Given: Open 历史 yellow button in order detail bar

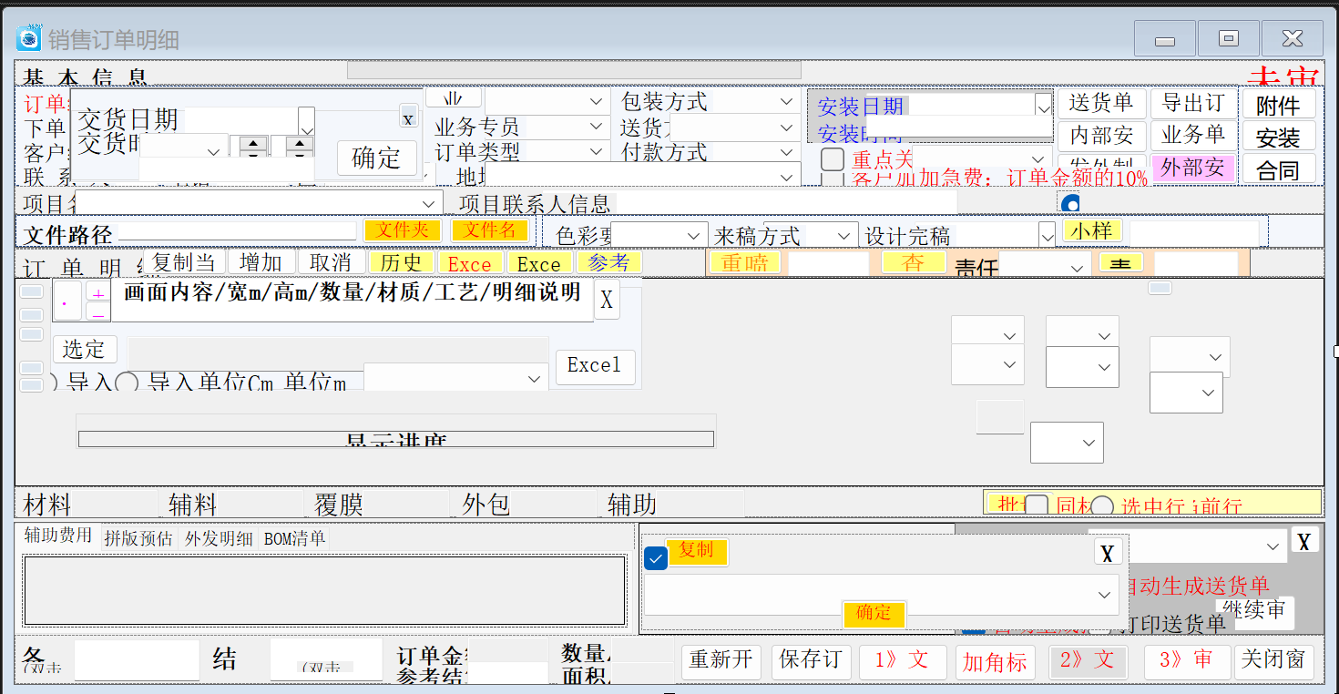Looking at the screenshot, I should click(x=401, y=262).
